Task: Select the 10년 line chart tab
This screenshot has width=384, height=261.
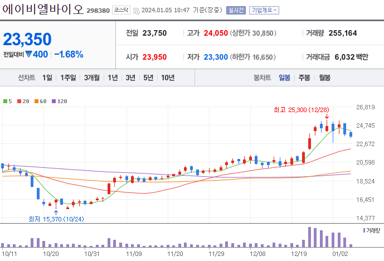Action: tap(168, 78)
